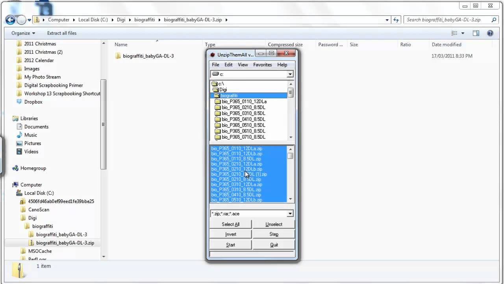Open the Pictures library
The width and height of the screenshot is (504, 284).
(x=33, y=143)
